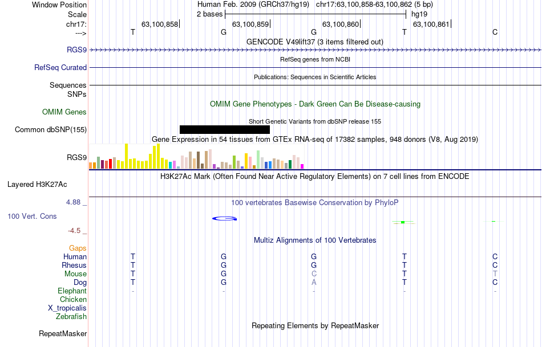Viewport: 542px width, 347px height.
Task: Open the RGS9 GENCODE gene label
Action: pyautogui.click(x=77, y=50)
